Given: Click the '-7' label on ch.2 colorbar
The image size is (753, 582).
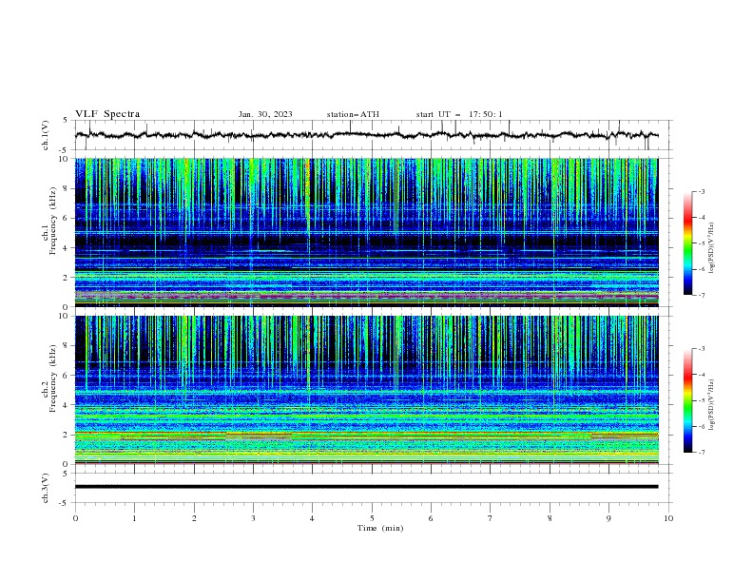Looking at the screenshot, I should 702,453.
